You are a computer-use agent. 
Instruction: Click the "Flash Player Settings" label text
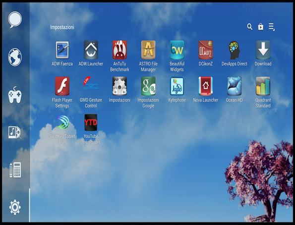(x=62, y=103)
